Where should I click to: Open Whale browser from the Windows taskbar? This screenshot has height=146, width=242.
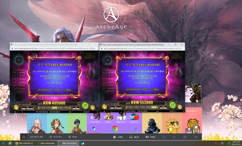click(x=83, y=143)
